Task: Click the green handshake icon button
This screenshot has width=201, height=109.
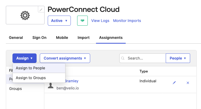Action: (x=82, y=21)
